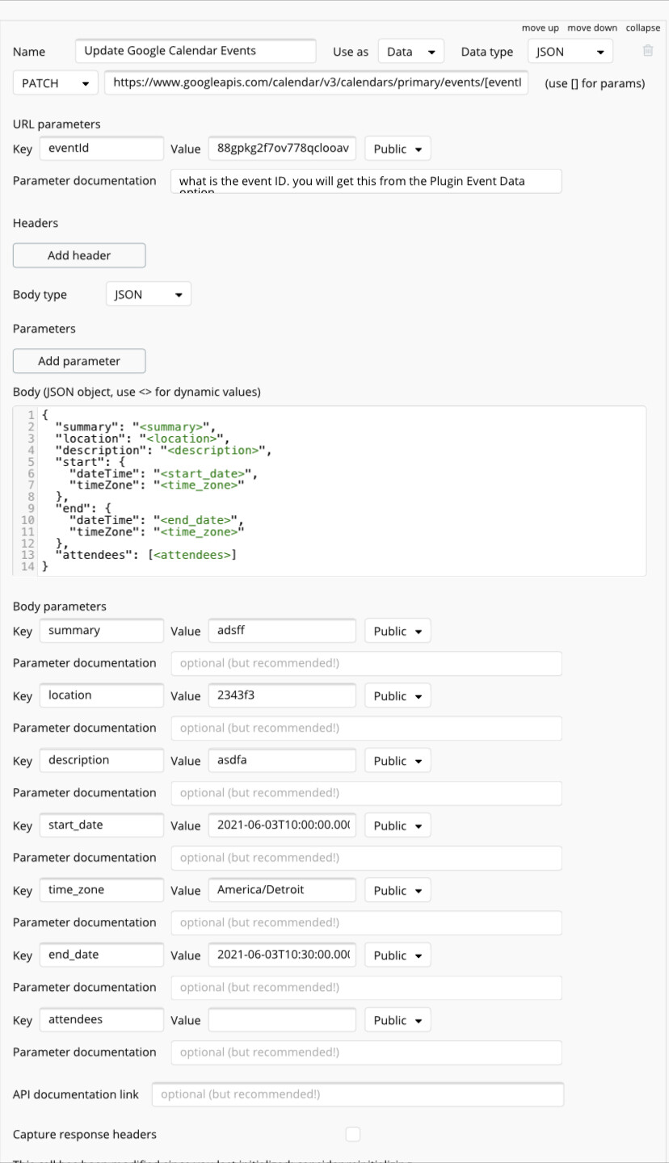Click the Google Calendar URL field
The image size is (669, 1163).
316,82
